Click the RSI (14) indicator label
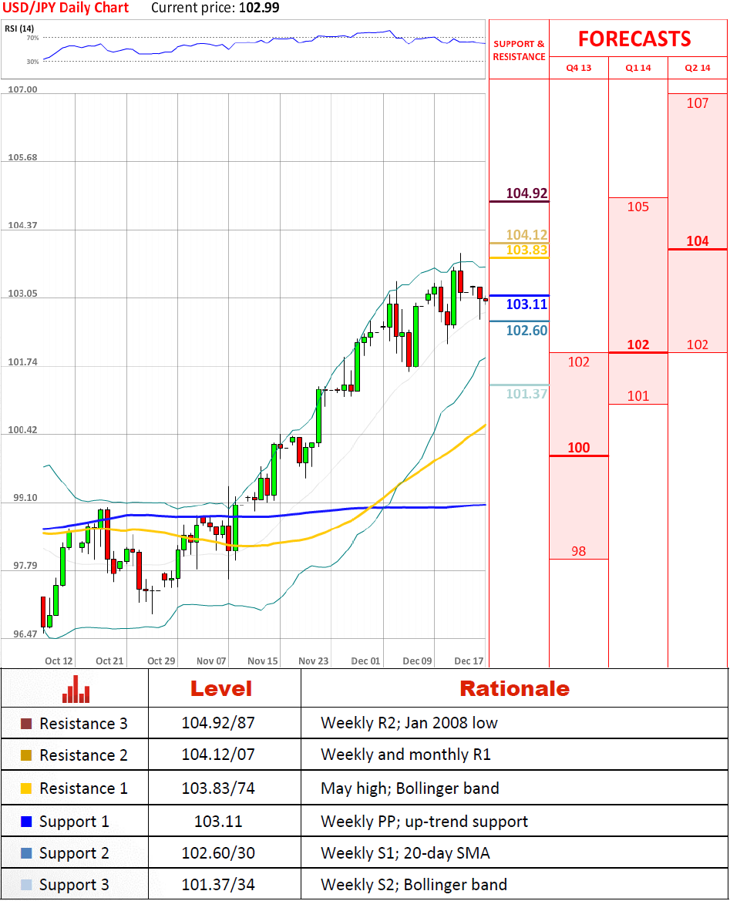 (x=19, y=29)
